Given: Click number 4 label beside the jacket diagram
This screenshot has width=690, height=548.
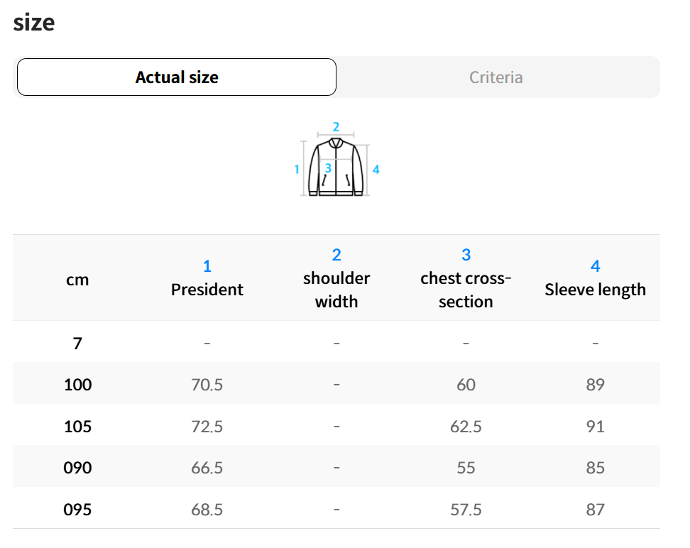Looking at the screenshot, I should click(376, 170).
